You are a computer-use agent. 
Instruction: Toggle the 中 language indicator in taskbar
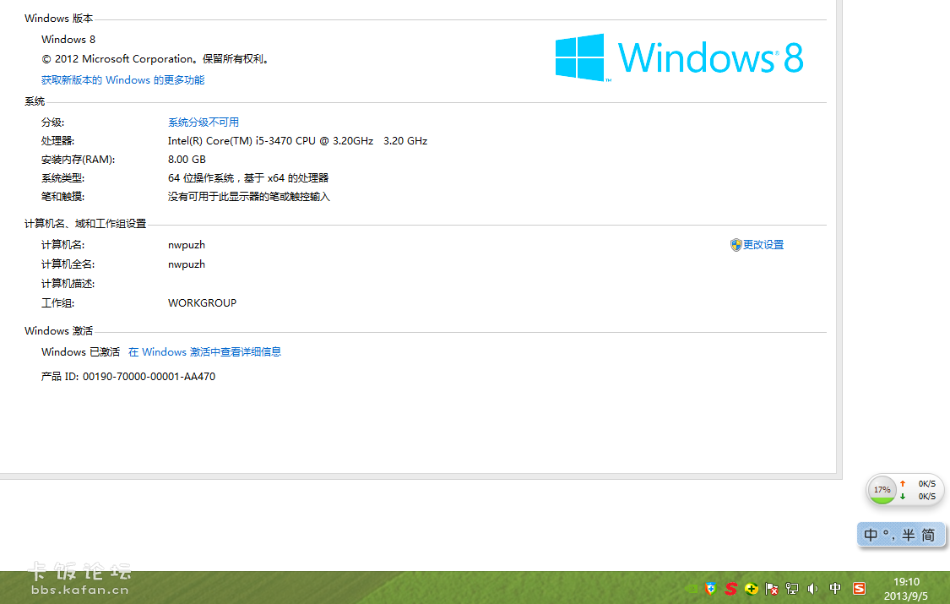tap(835, 589)
